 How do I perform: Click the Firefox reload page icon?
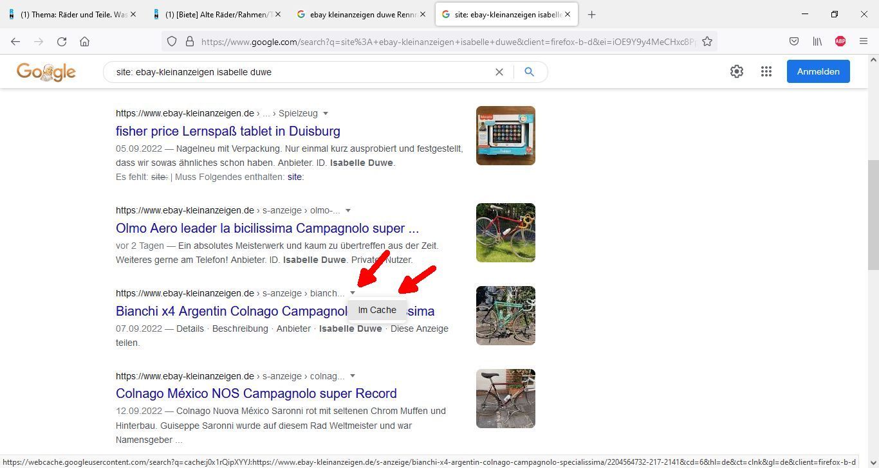coord(62,41)
